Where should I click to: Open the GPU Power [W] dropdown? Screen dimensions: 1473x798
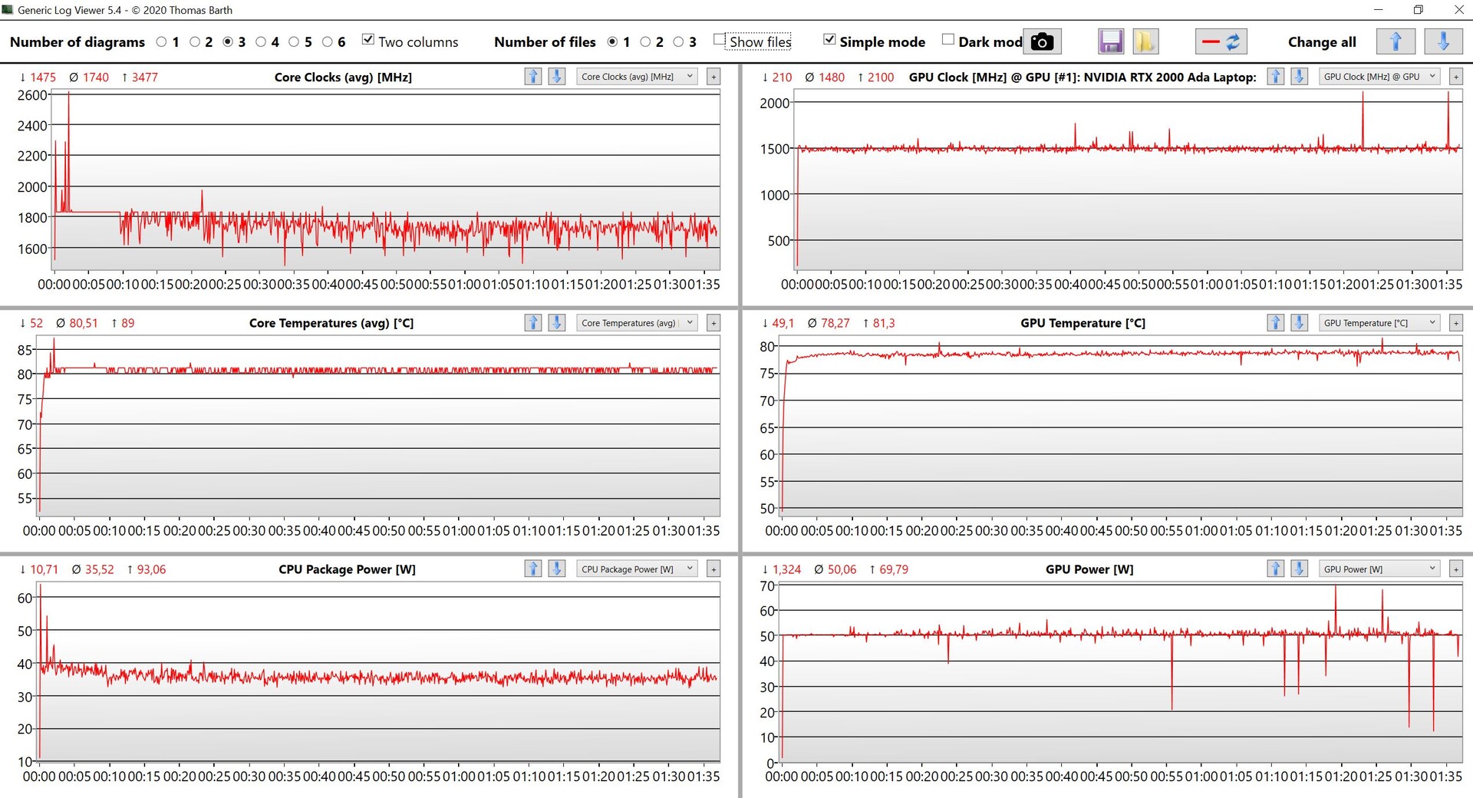coord(1379,569)
